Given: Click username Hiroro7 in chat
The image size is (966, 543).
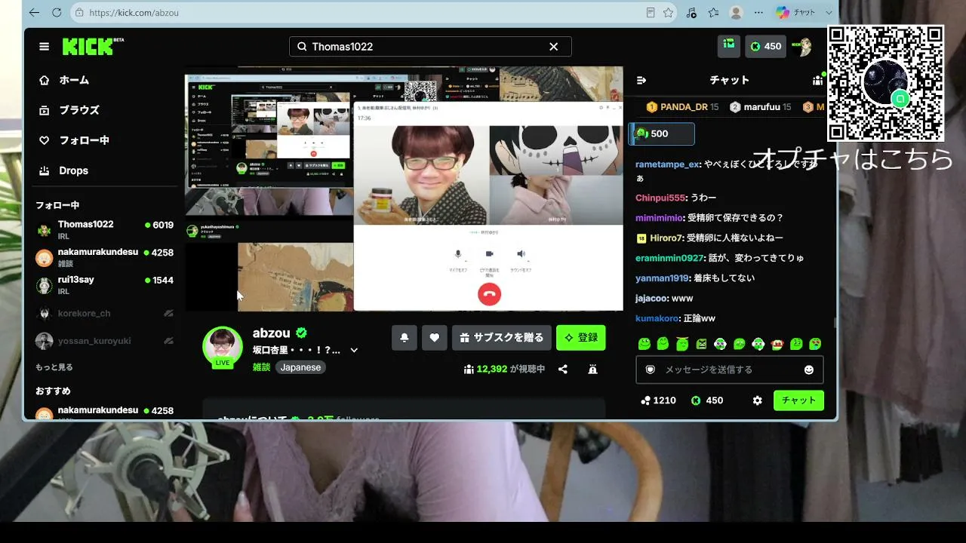Looking at the screenshot, I should (x=666, y=238).
